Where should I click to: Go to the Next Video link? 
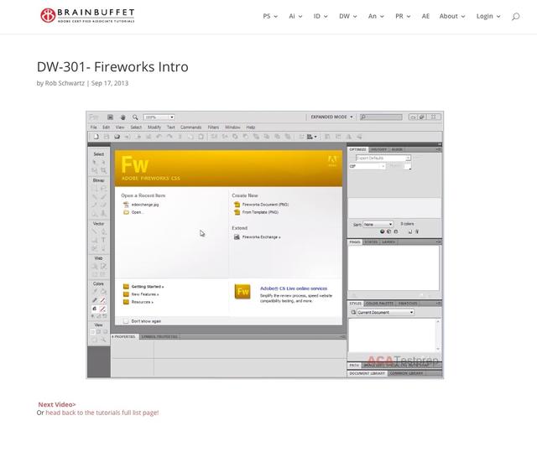(x=57, y=404)
